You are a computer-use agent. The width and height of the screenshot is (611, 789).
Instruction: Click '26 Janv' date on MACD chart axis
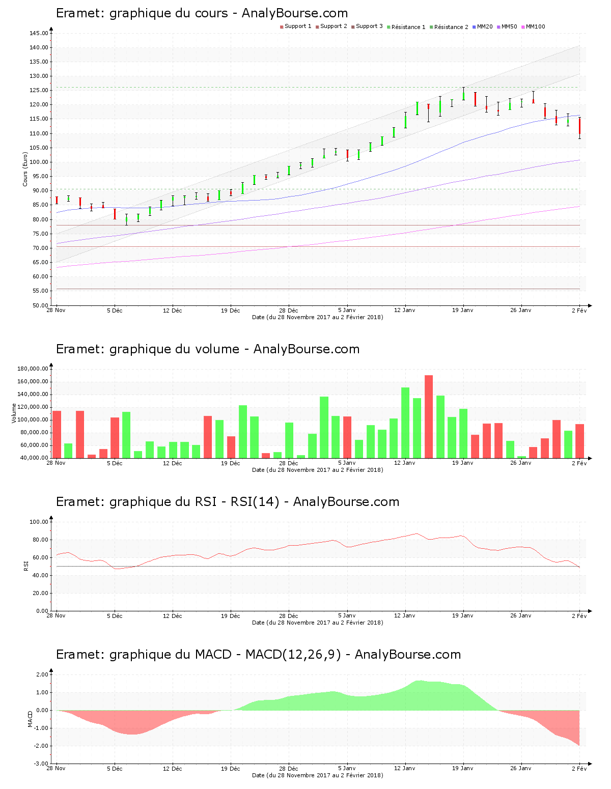click(x=521, y=768)
